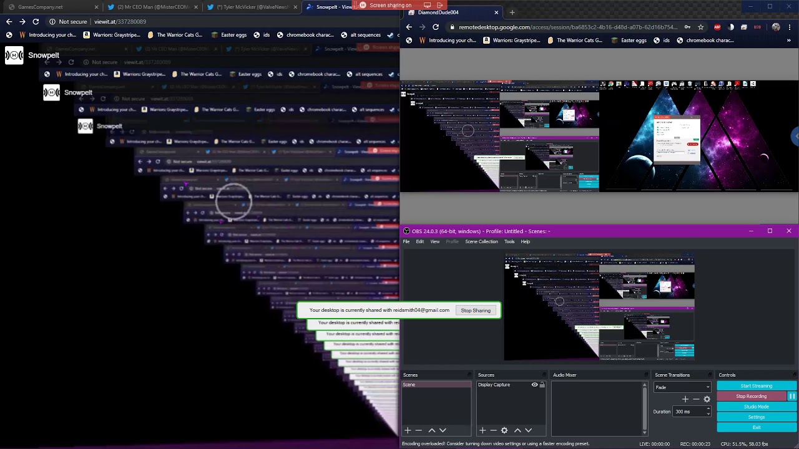Open transition properties gear icon
Screen dimensions: 799x449
[707, 399]
